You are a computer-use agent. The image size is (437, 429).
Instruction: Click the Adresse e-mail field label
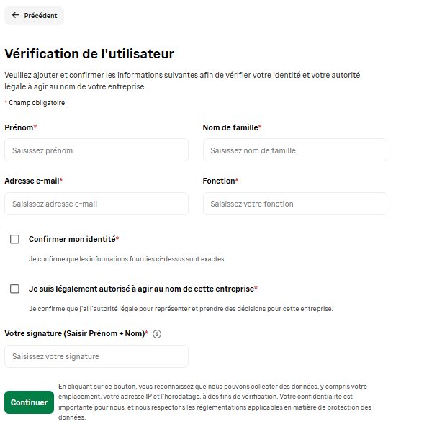[33, 181]
